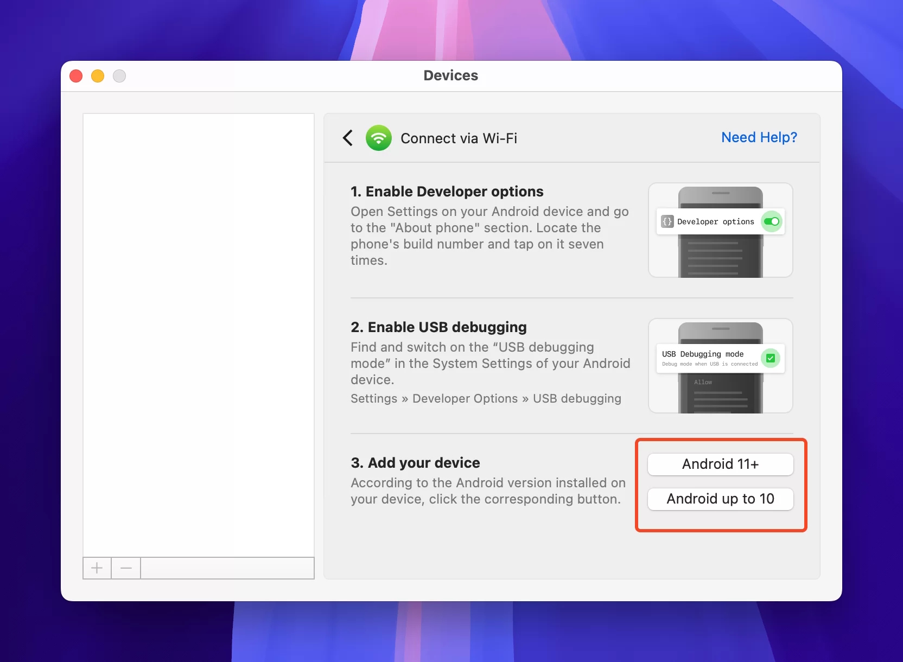Choose the Android 11+ button
The image size is (903, 662).
720,464
